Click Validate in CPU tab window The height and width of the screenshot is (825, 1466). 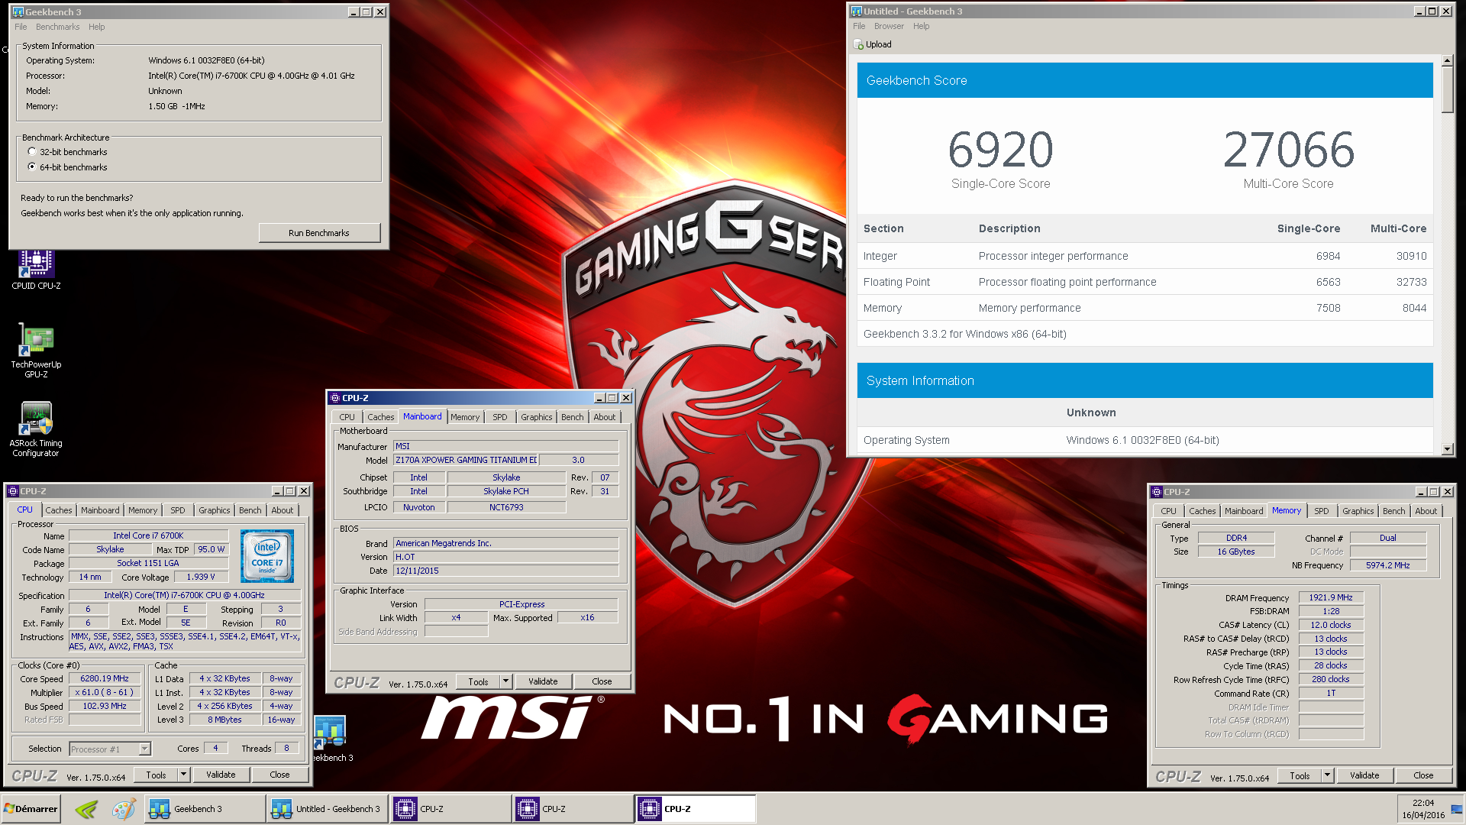[x=221, y=775]
